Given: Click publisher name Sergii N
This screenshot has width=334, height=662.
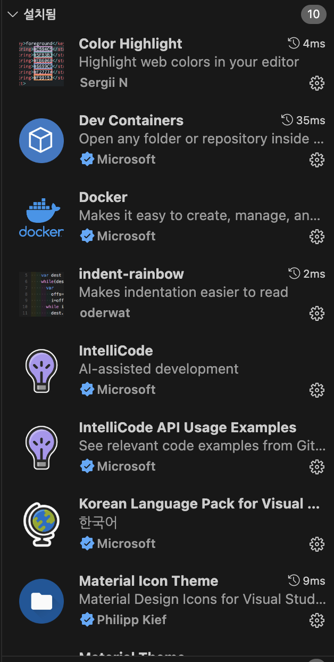Looking at the screenshot, I should 104,83.
